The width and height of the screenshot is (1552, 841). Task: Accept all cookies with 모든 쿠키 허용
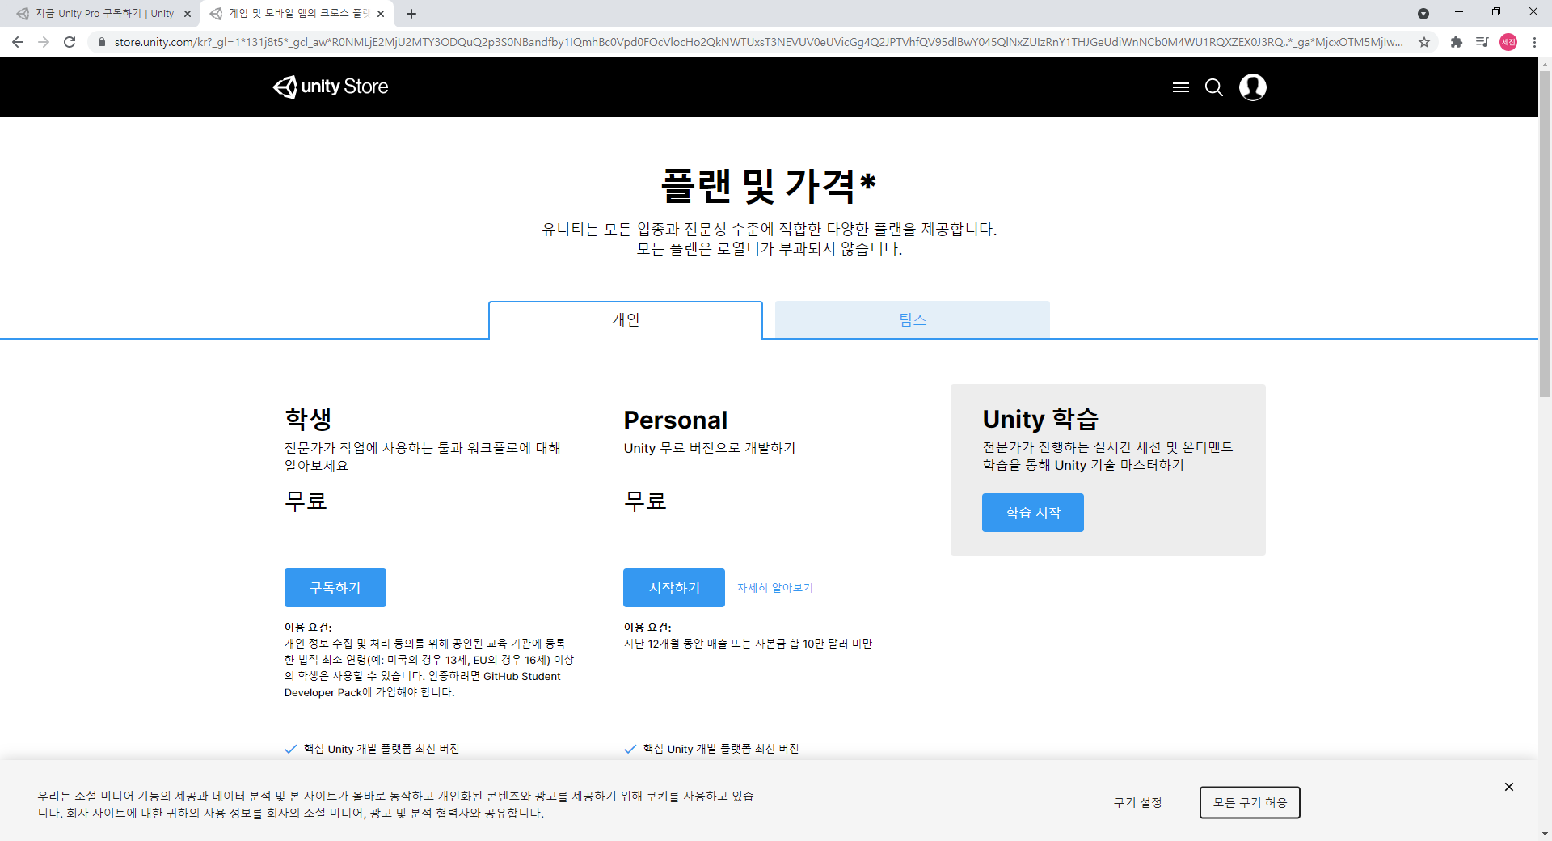(x=1250, y=802)
